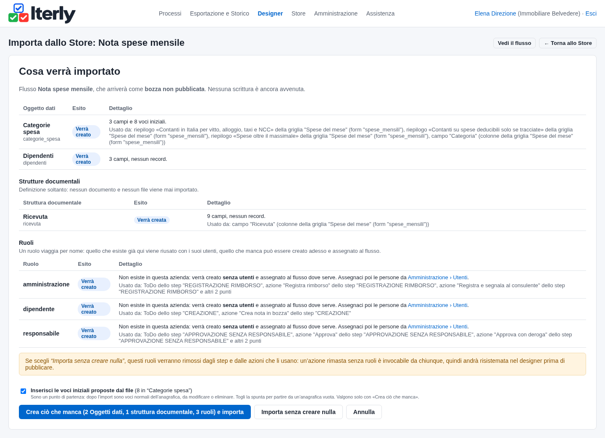The width and height of the screenshot is (605, 438).
Task: Click the Strutture documentali section heading
Action: pyautogui.click(x=50, y=181)
